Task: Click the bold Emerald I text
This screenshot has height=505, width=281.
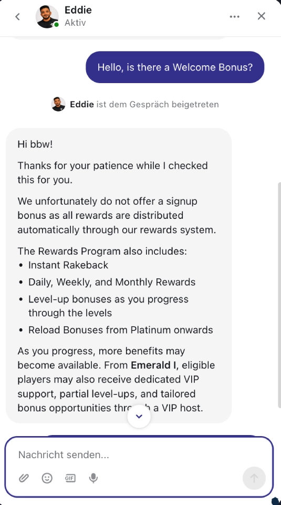Action: point(152,365)
